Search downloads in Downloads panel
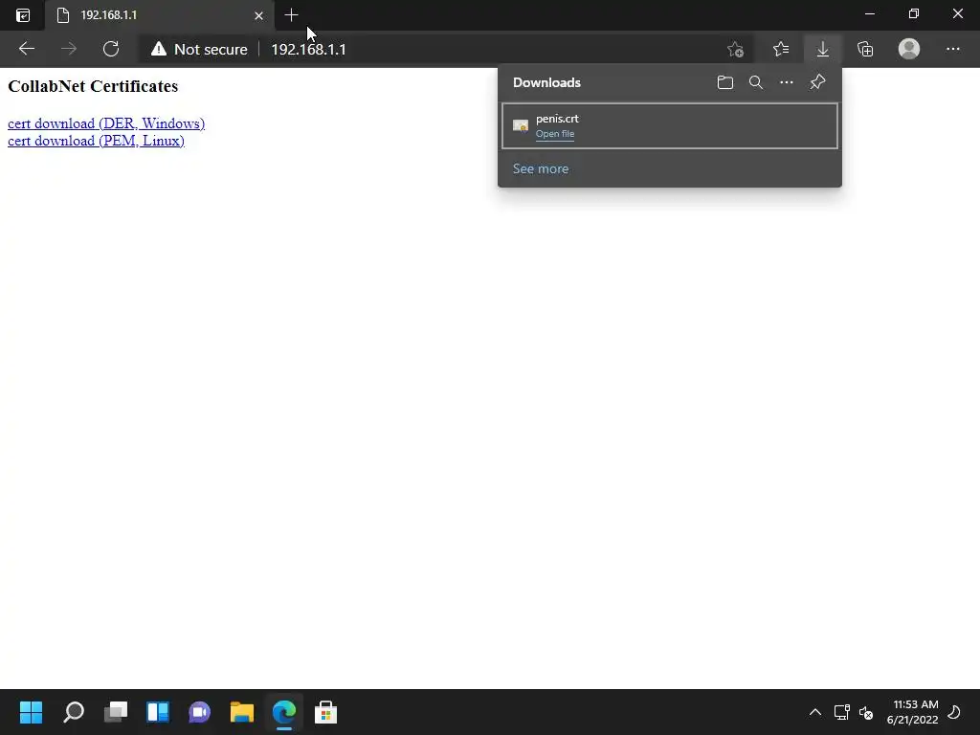 coord(756,82)
